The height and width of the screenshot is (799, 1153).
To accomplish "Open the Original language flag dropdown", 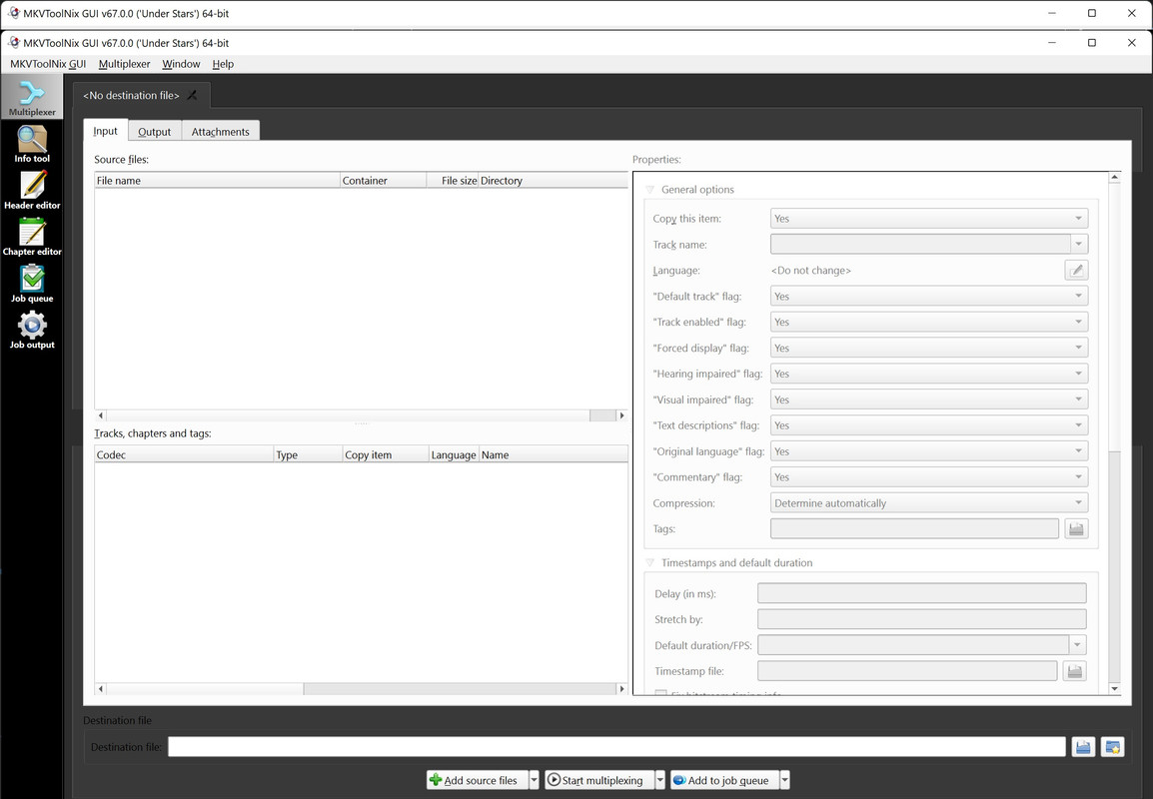I will point(929,451).
